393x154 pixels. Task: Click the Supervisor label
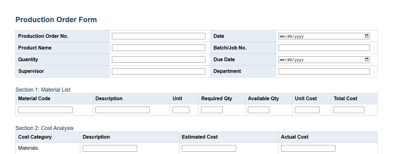(31, 71)
